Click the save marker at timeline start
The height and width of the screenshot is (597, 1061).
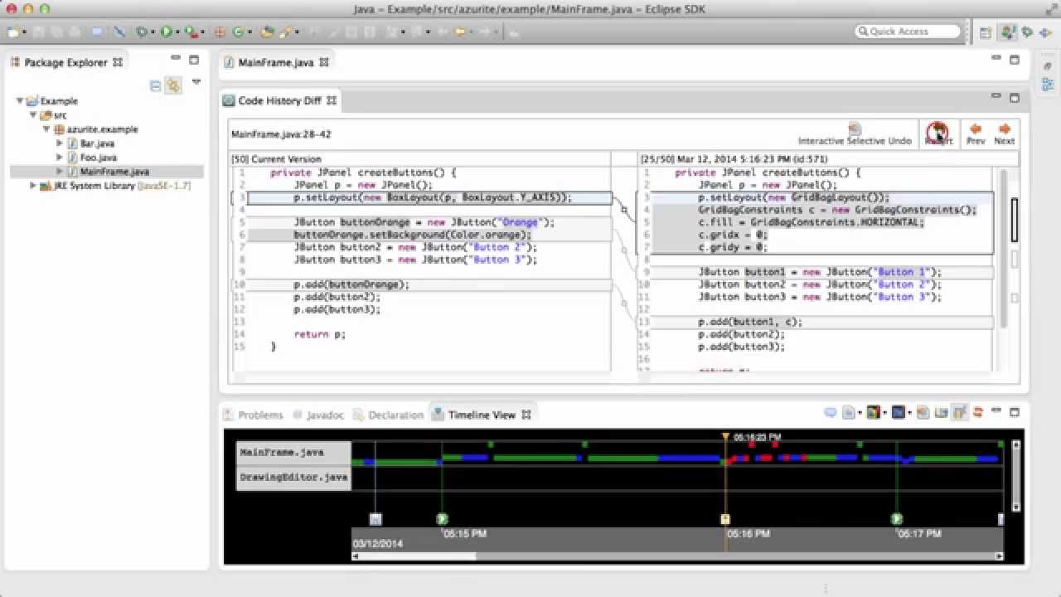(375, 519)
